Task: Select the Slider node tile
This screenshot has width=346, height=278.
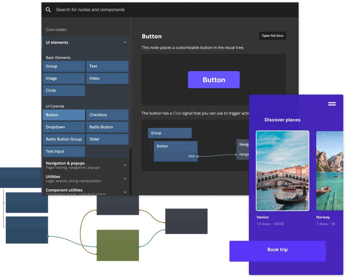Action: pyautogui.click(x=107, y=139)
